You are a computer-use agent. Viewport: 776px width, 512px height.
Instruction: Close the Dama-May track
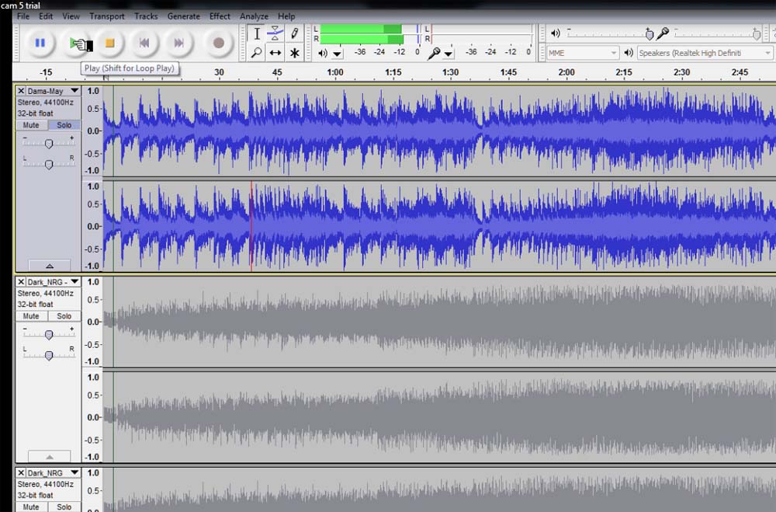coord(21,91)
